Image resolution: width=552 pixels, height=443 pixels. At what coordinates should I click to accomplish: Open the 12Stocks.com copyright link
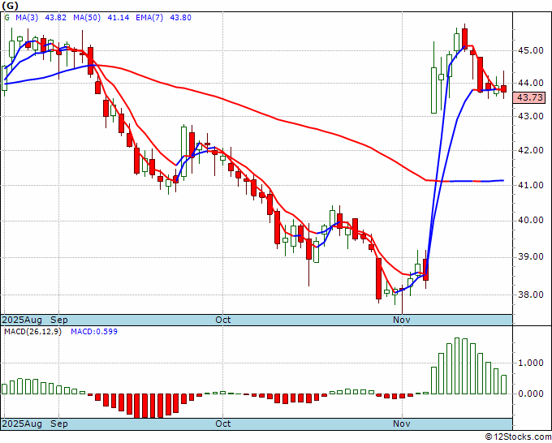tap(518, 437)
